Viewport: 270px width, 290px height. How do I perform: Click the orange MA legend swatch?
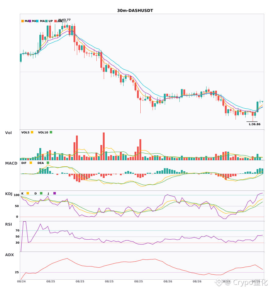point(23,21)
